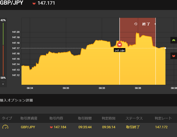Click GBP/JPY asset in the trade row
The width and height of the screenshot is (177, 137).
click(28, 127)
